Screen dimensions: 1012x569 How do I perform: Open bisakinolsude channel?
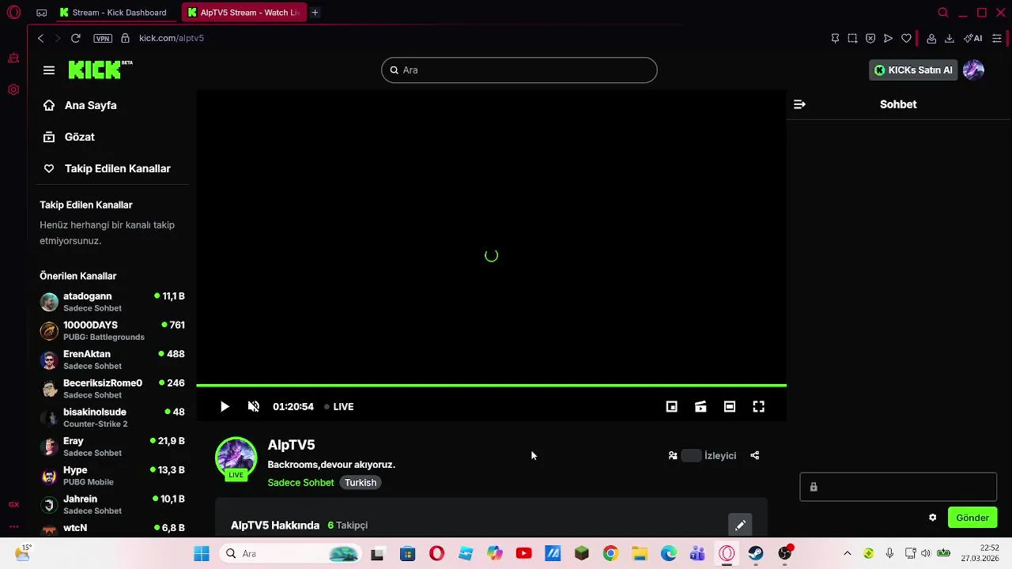click(113, 417)
